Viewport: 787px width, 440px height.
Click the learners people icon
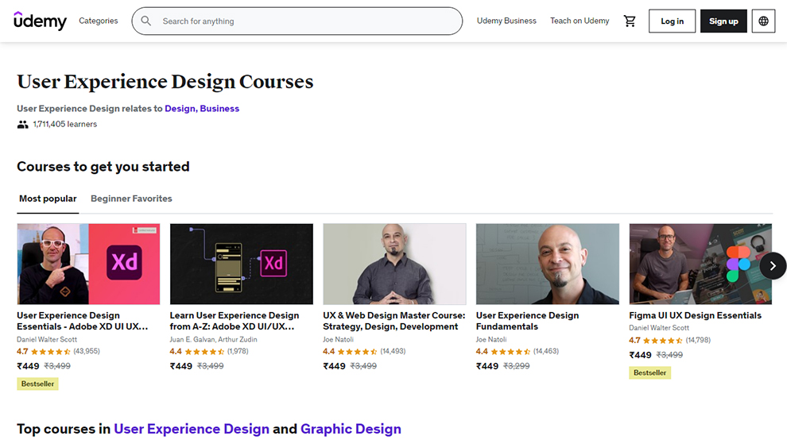(22, 125)
